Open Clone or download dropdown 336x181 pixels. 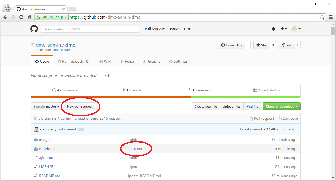point(282,107)
